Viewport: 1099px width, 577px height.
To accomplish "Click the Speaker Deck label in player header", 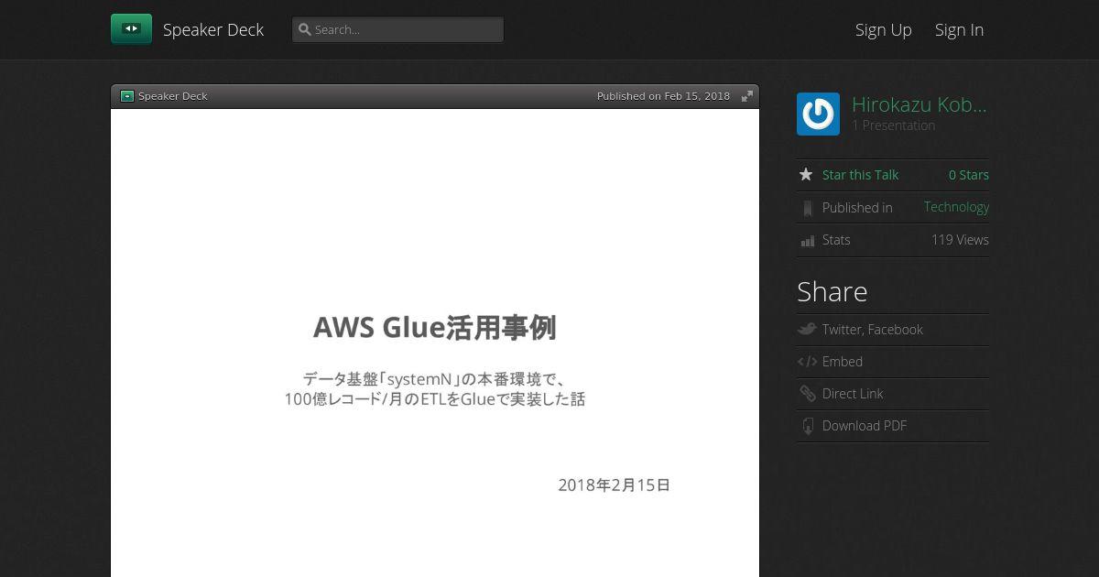I will click(x=172, y=96).
